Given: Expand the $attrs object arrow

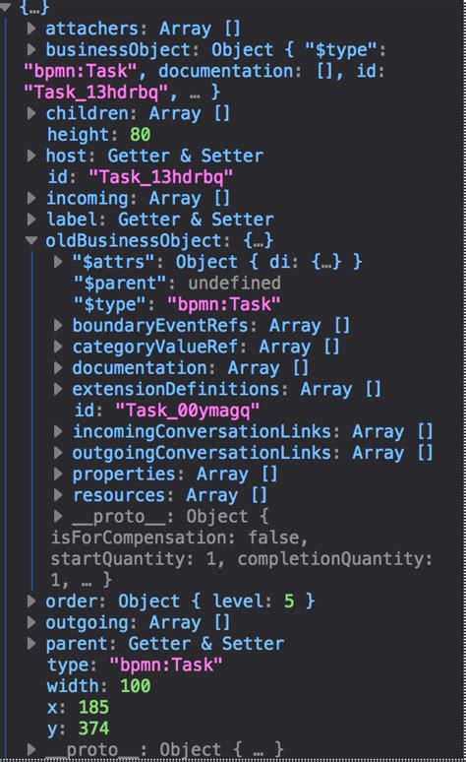Looking at the screenshot, I should tap(58, 262).
